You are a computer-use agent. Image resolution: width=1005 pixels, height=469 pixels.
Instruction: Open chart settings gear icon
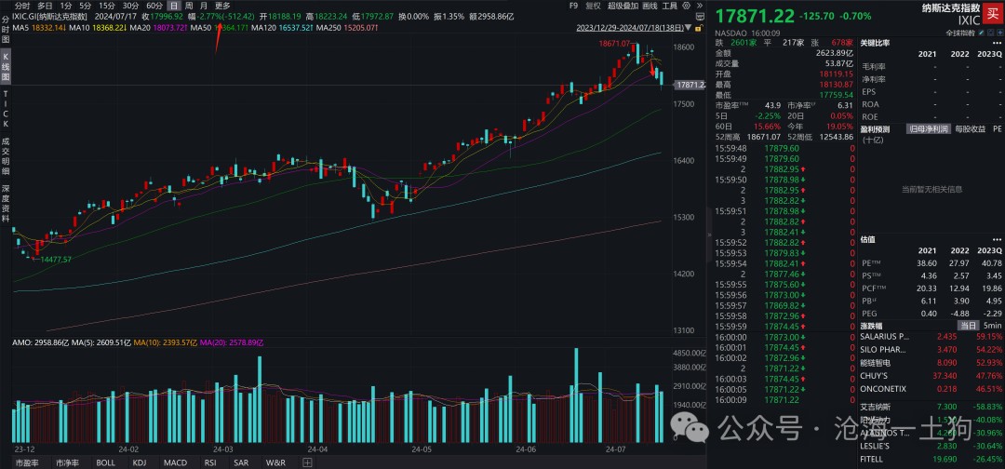click(x=687, y=6)
